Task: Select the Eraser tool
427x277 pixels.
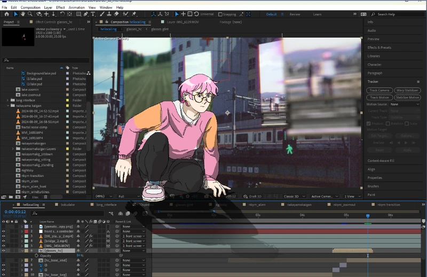Action: click(x=116, y=14)
